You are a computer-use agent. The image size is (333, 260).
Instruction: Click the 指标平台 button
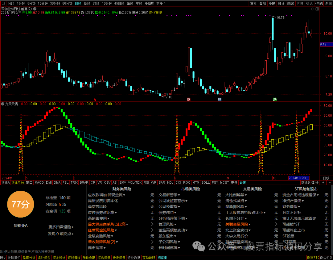click(x=18, y=183)
